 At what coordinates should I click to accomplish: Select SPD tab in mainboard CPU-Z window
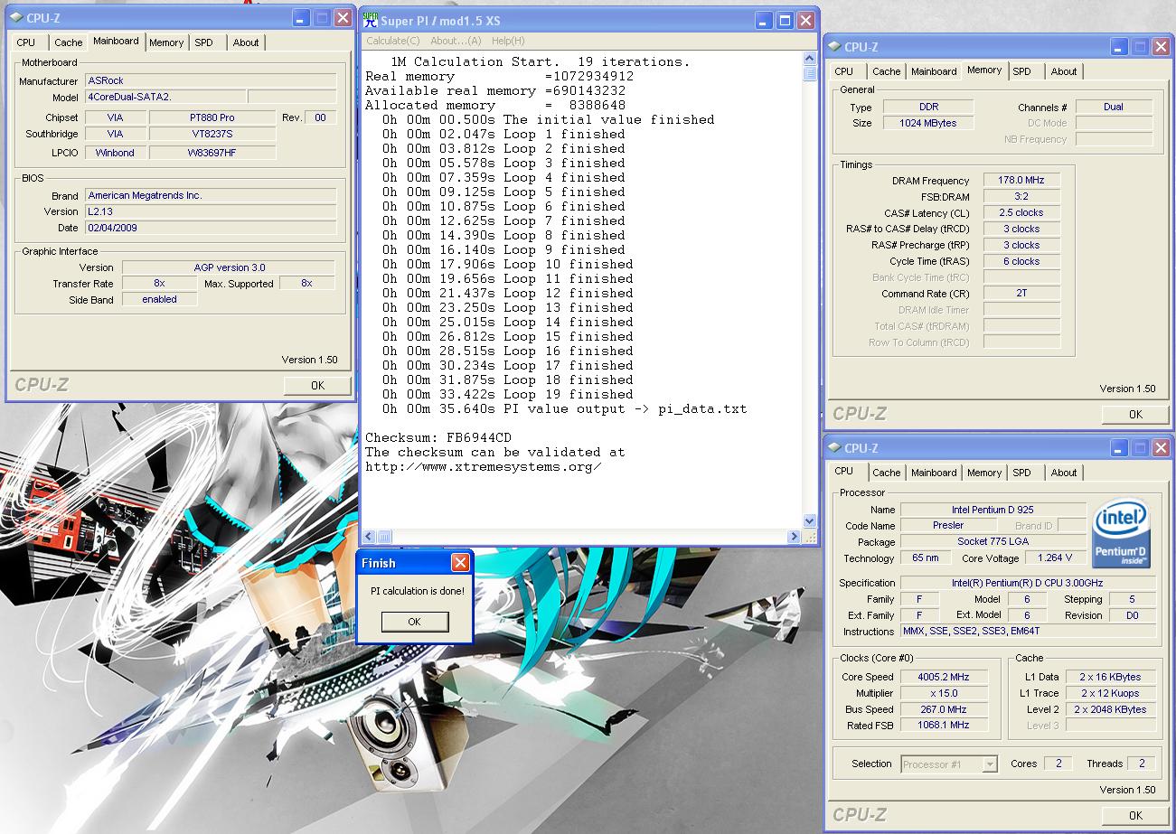pos(204,42)
